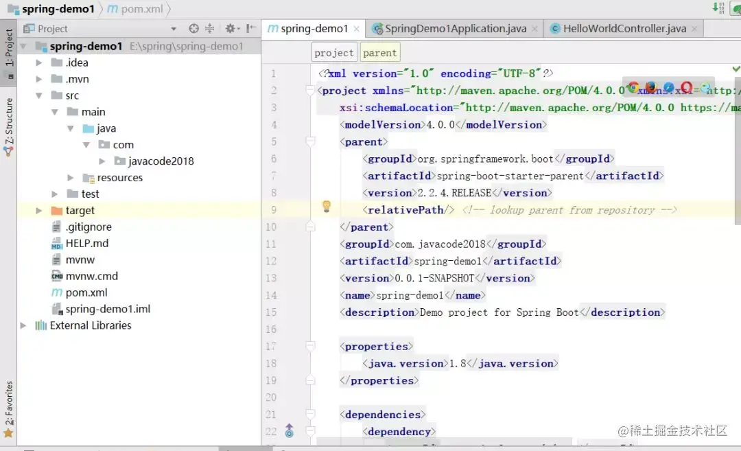Click spring-boot-starter-parent artifactId text
The height and width of the screenshot is (451, 741).
pos(510,176)
